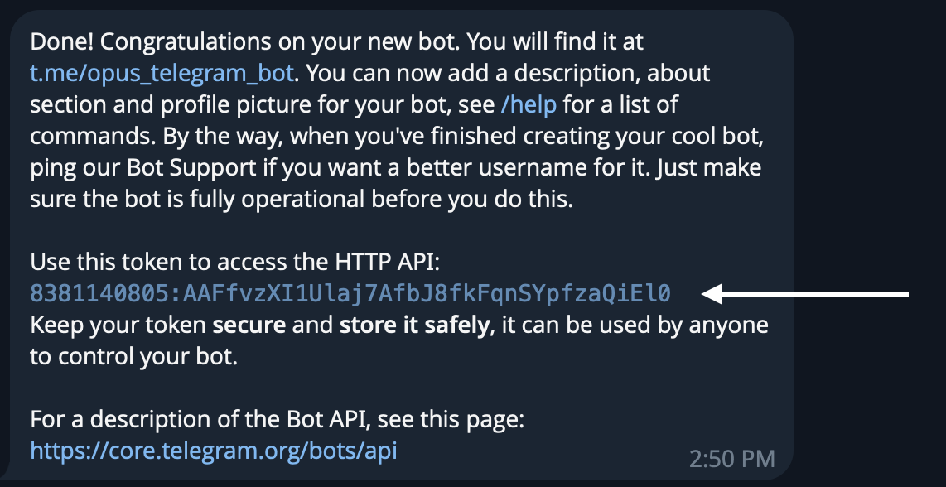
Task: Open the core.telegram.org/bots/api link
Action: 214,451
